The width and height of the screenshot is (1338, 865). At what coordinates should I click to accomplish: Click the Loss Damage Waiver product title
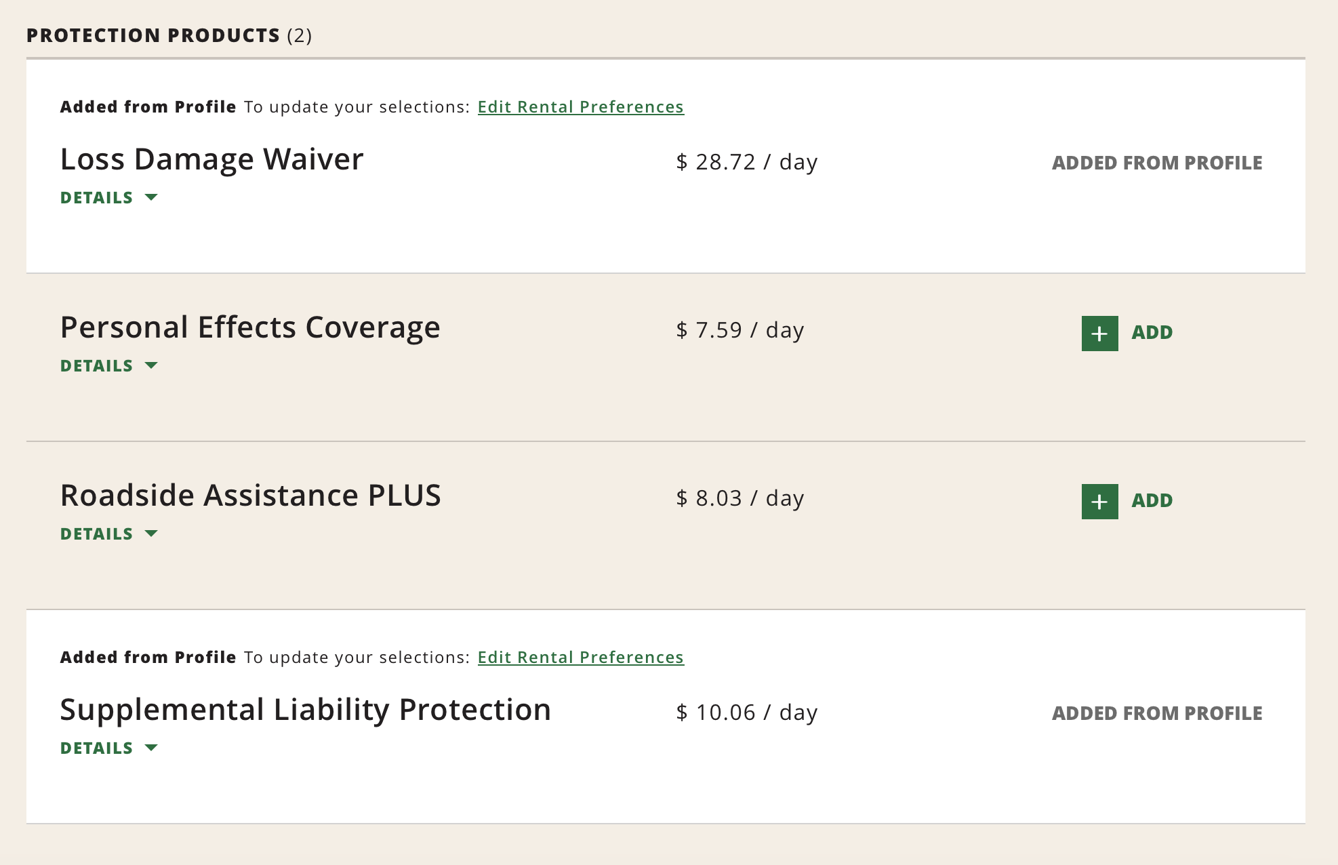(211, 160)
